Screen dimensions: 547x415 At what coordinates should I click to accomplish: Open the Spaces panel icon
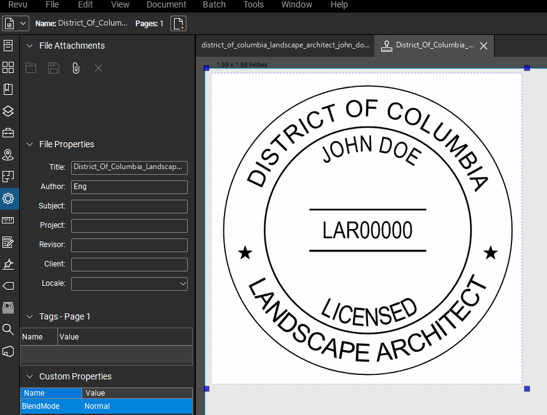(x=8, y=177)
